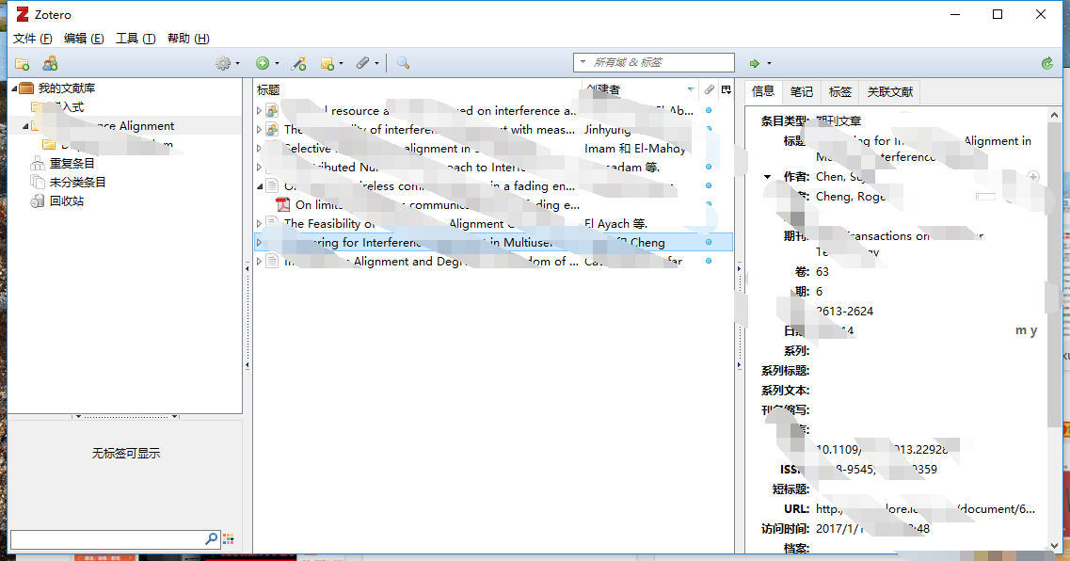Viewport: 1070px width, 561px height.
Task: Sort by the 创建者 column header
Action: (x=641, y=89)
